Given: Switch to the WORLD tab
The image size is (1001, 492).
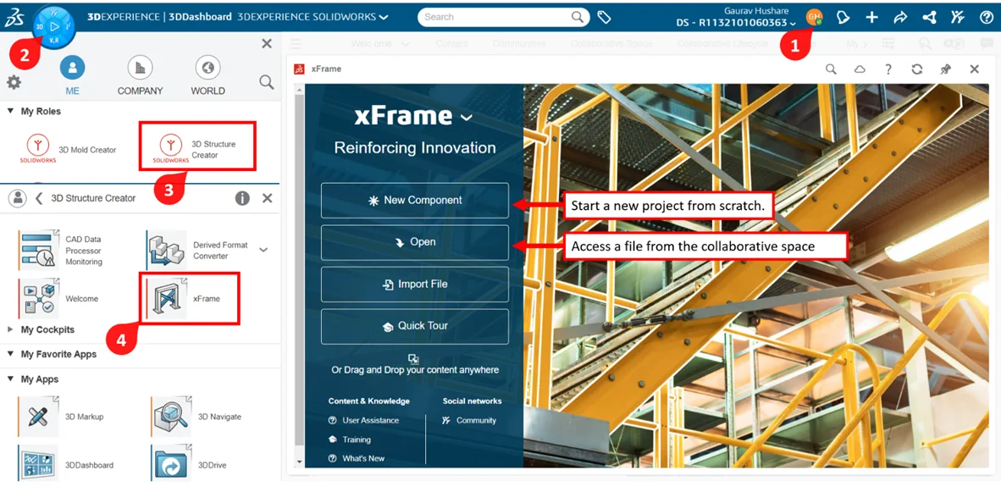Looking at the screenshot, I should tap(207, 76).
